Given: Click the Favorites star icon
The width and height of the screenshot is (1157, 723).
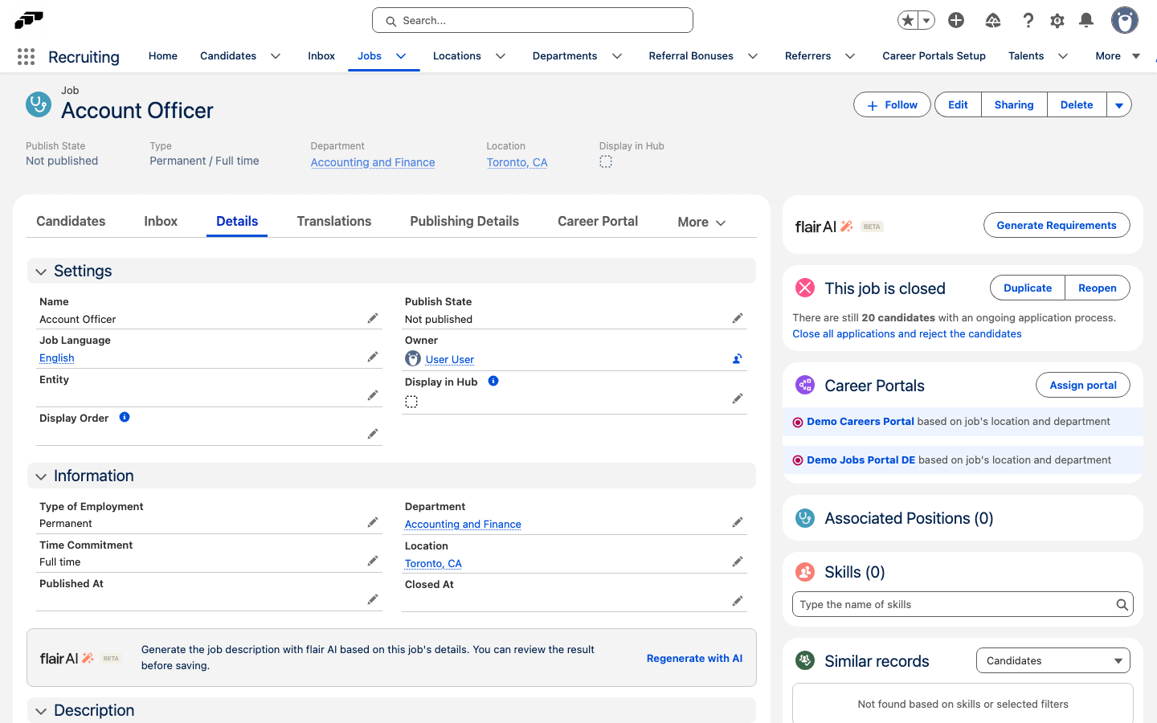Looking at the screenshot, I should [908, 20].
